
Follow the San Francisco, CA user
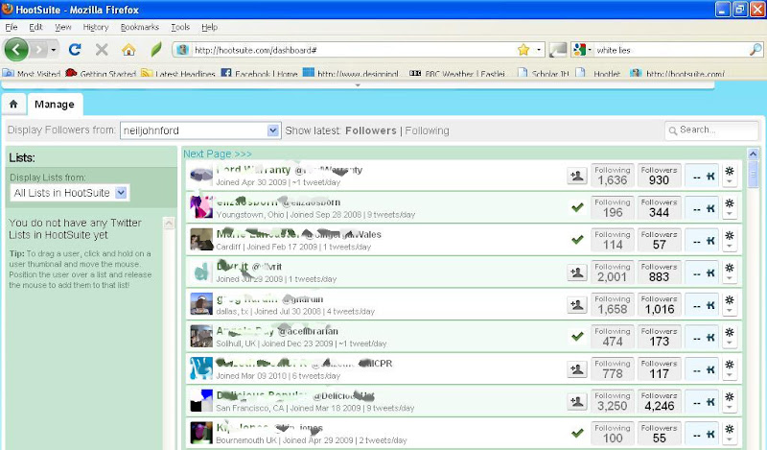point(577,402)
